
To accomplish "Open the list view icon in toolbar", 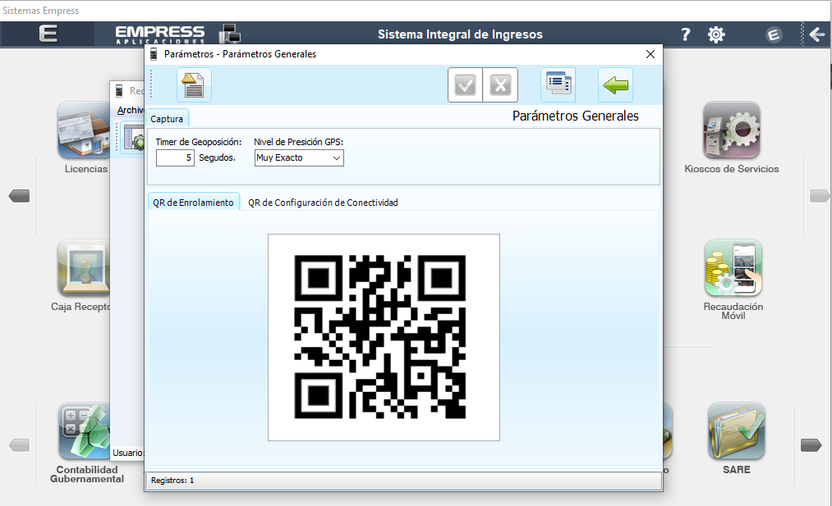I will 558,85.
